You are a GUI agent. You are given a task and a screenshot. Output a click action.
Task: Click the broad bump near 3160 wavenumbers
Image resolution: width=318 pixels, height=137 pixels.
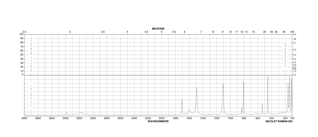coord(82,113)
